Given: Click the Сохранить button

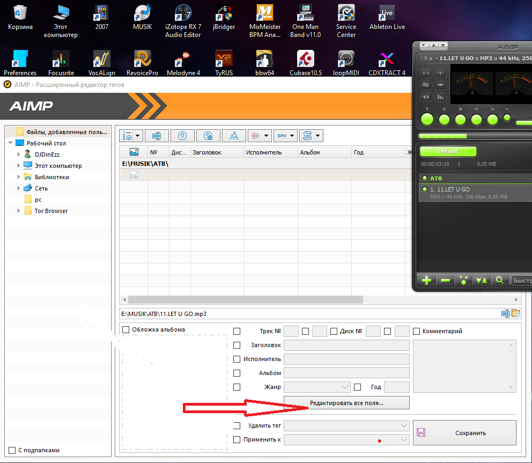Looking at the screenshot, I should click(464, 433).
